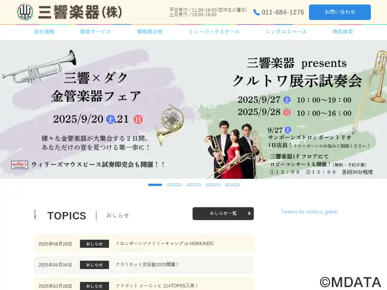
Task: Click the arrow on おしらせ一覧 button
Action: point(249,214)
